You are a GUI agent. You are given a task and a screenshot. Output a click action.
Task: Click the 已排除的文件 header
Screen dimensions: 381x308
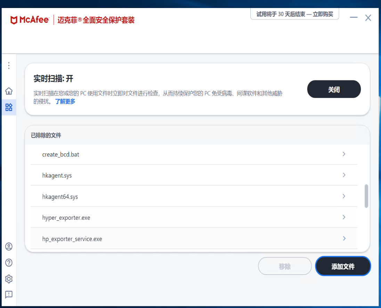tap(46, 135)
